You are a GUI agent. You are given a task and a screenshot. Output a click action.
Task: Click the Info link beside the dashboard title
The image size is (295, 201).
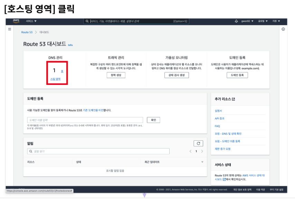(70, 45)
